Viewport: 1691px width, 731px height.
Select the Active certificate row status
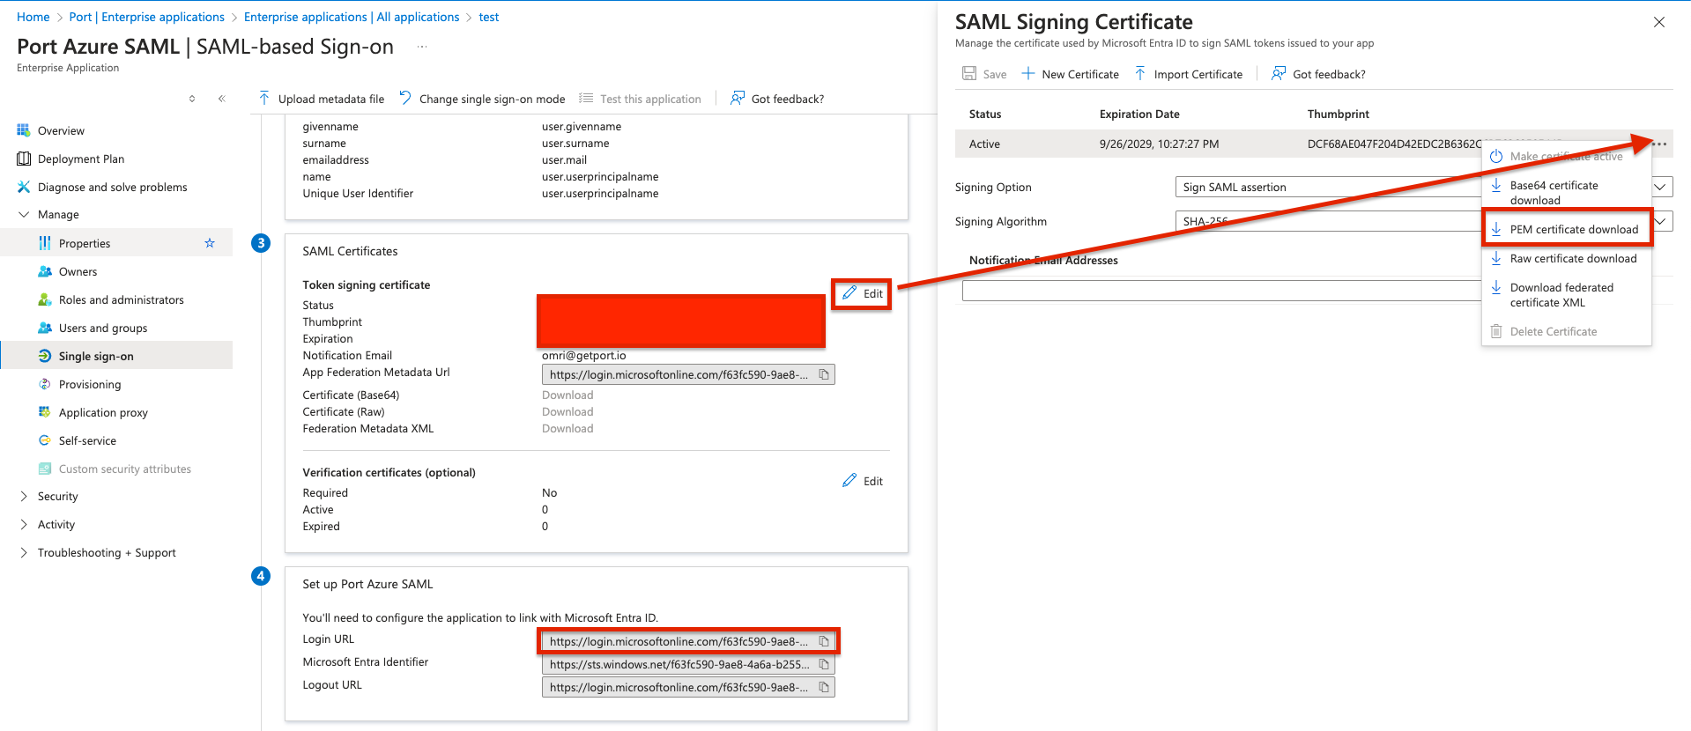pyautogui.click(x=984, y=144)
